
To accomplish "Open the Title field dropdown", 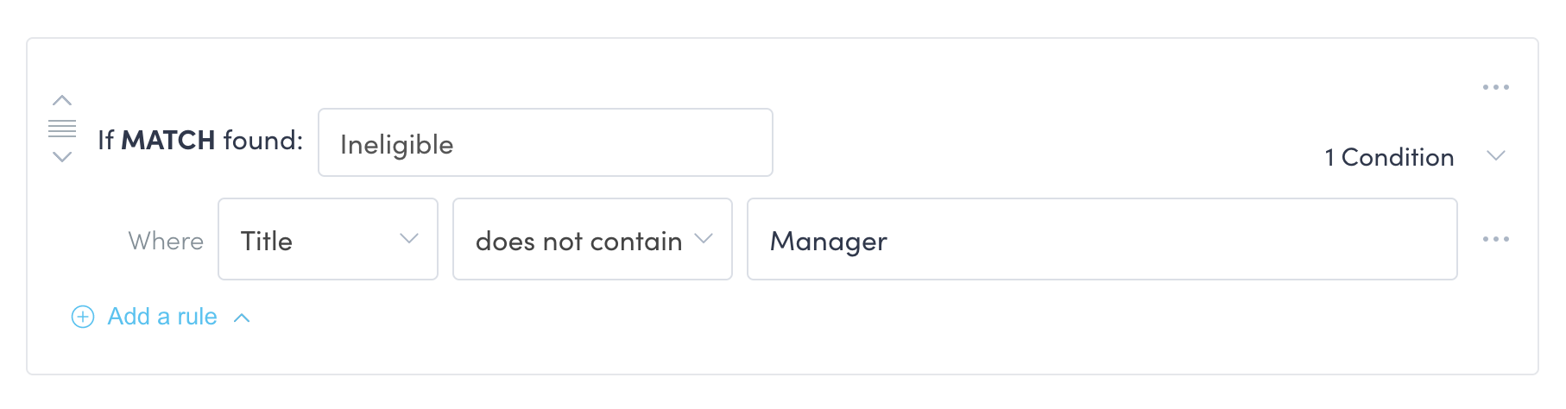I will (x=327, y=239).
